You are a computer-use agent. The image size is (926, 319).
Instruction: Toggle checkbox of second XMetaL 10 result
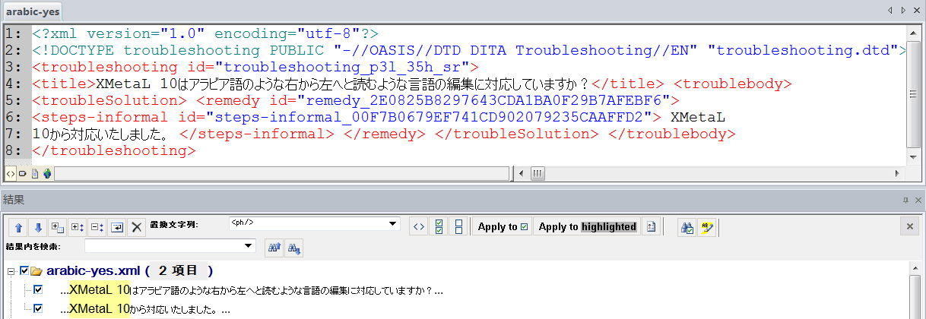click(38, 308)
